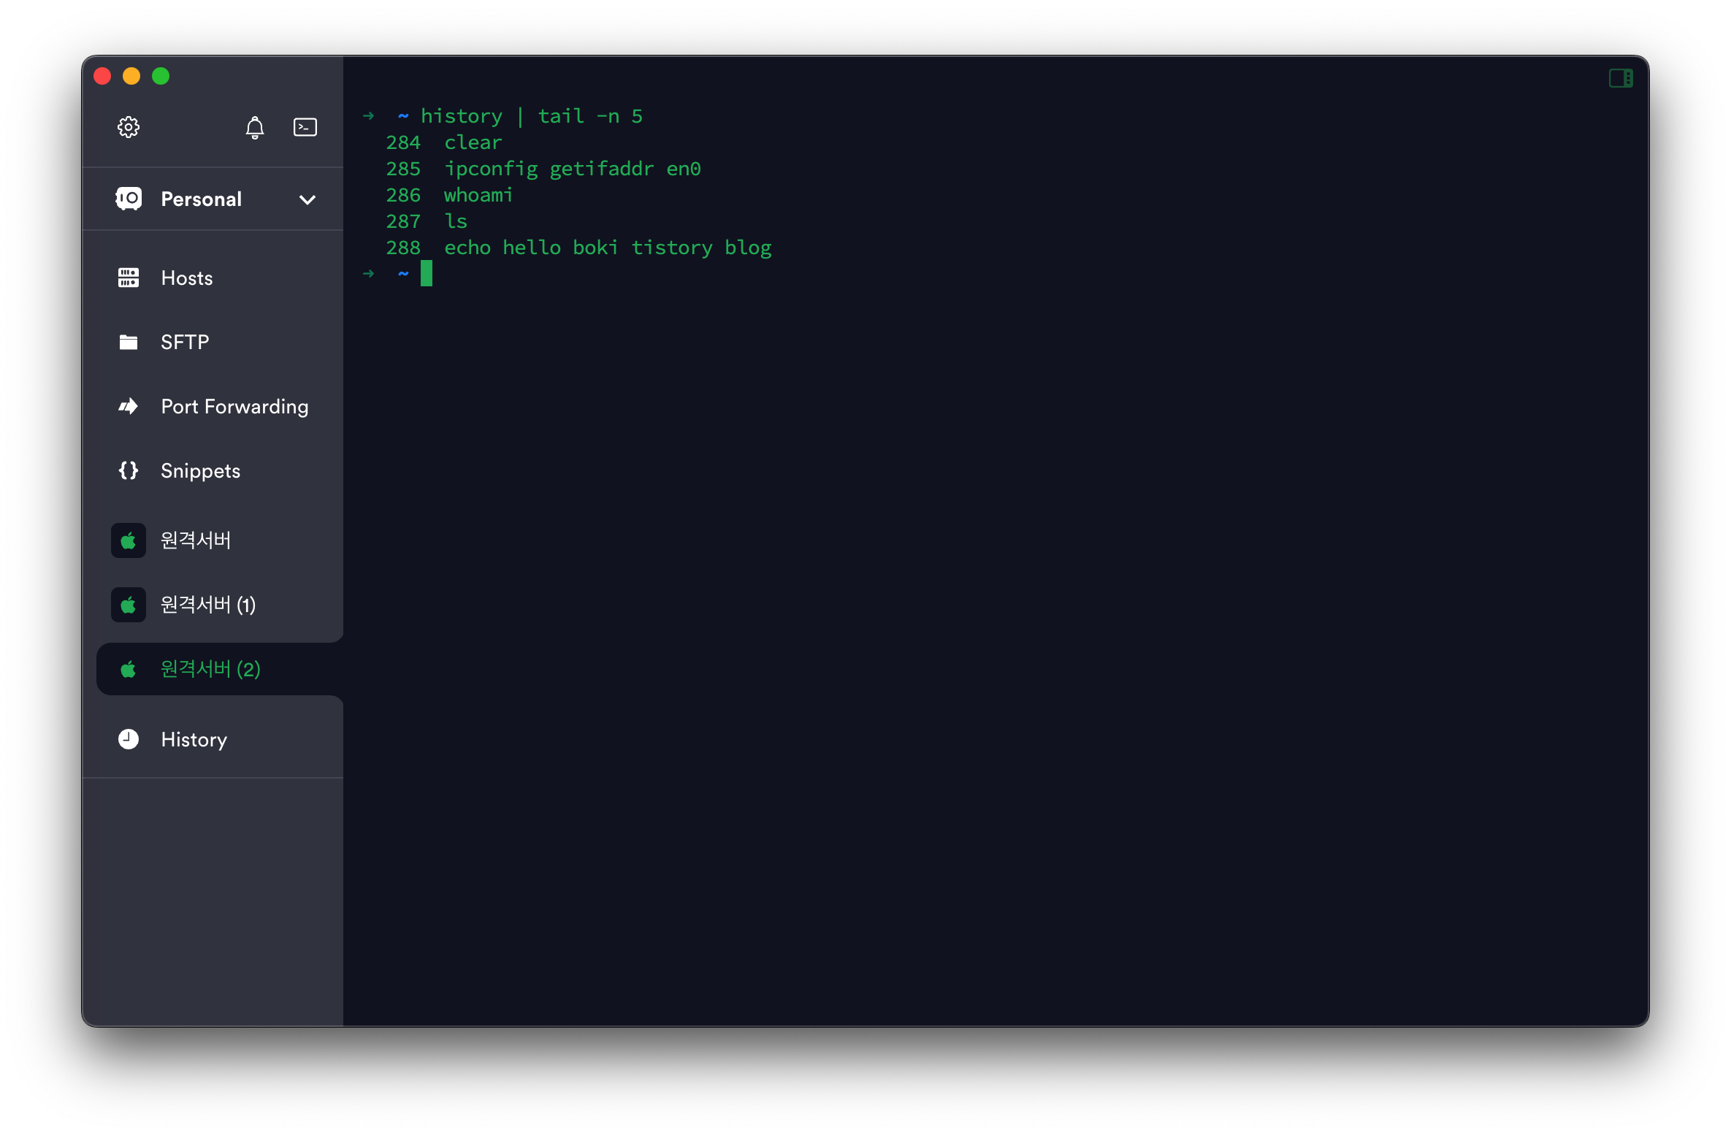Image resolution: width=1731 pixels, height=1135 pixels.
Task: Open the Snippets section
Action: coord(200,471)
